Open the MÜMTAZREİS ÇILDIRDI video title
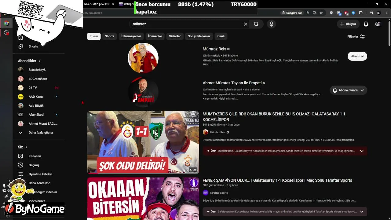Image resolution: width=391 pixels, height=220 pixels. click(274, 117)
